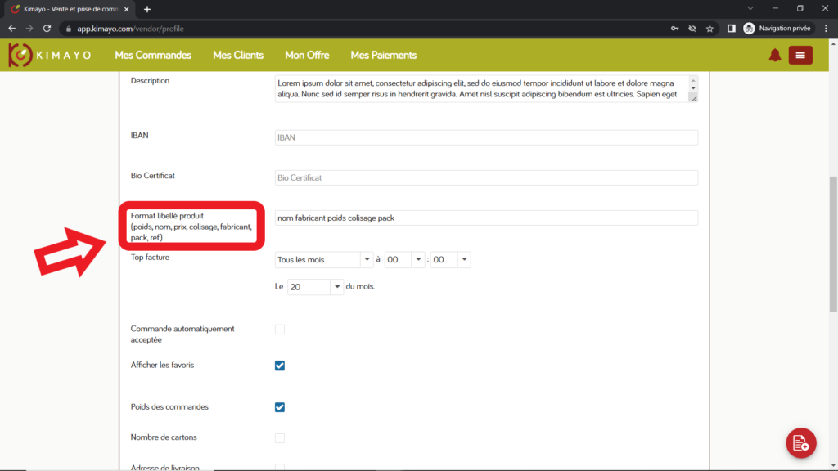Navigate to Mes Paiements
The image size is (838, 471).
coord(383,55)
